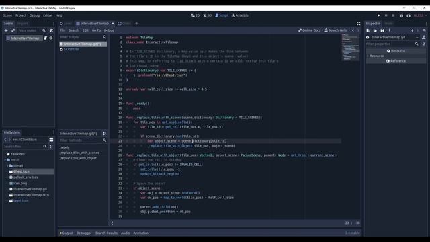This screenshot has width=430, height=242.
Task: Open Online Docs link
Action: [309, 30]
